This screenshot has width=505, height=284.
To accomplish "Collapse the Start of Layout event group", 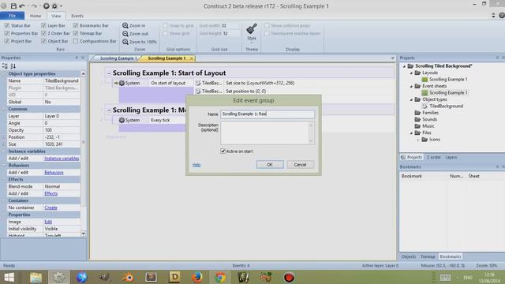I will (x=109, y=73).
